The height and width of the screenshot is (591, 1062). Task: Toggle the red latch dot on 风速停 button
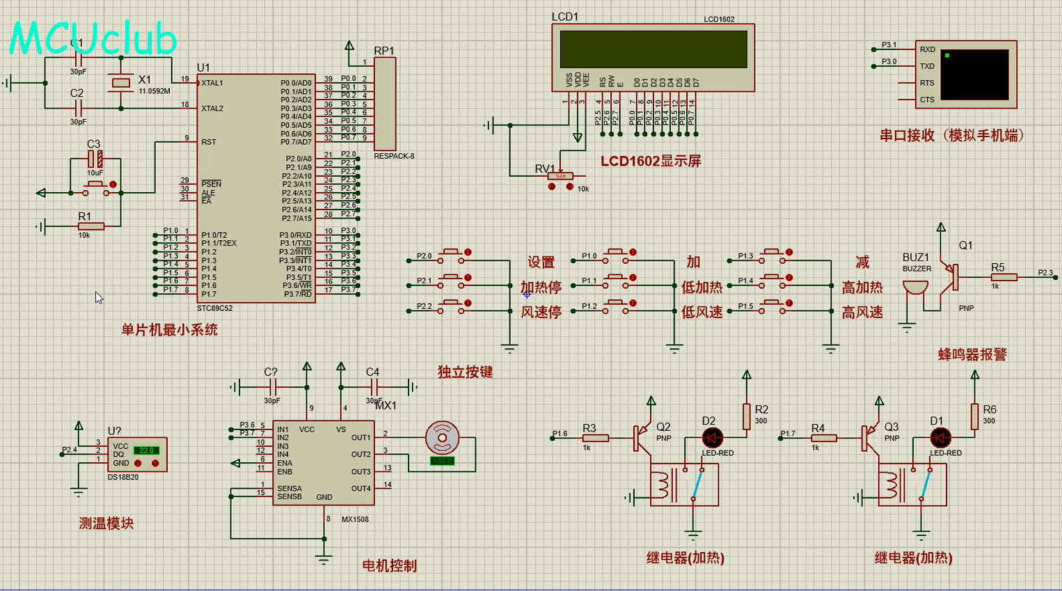pyautogui.click(x=468, y=303)
